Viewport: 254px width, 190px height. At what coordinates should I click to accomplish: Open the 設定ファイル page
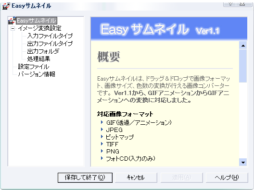click(34, 67)
